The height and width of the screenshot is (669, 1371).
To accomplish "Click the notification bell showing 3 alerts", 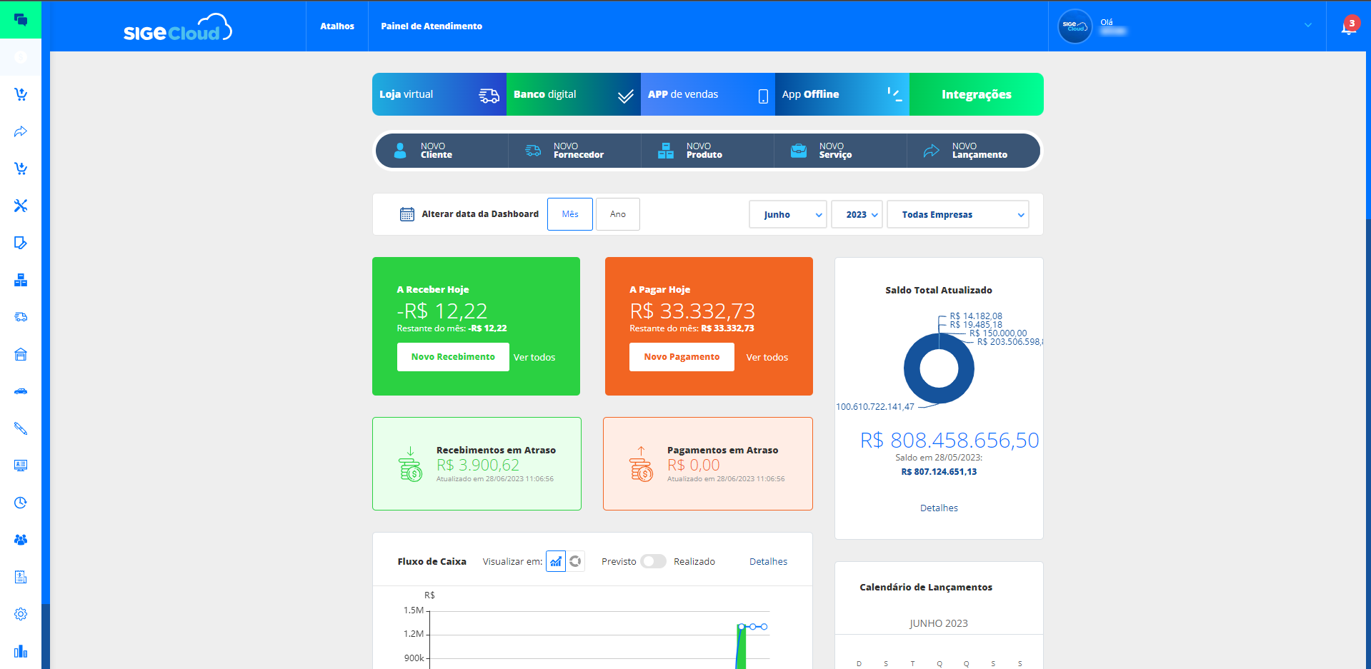I will [x=1349, y=25].
